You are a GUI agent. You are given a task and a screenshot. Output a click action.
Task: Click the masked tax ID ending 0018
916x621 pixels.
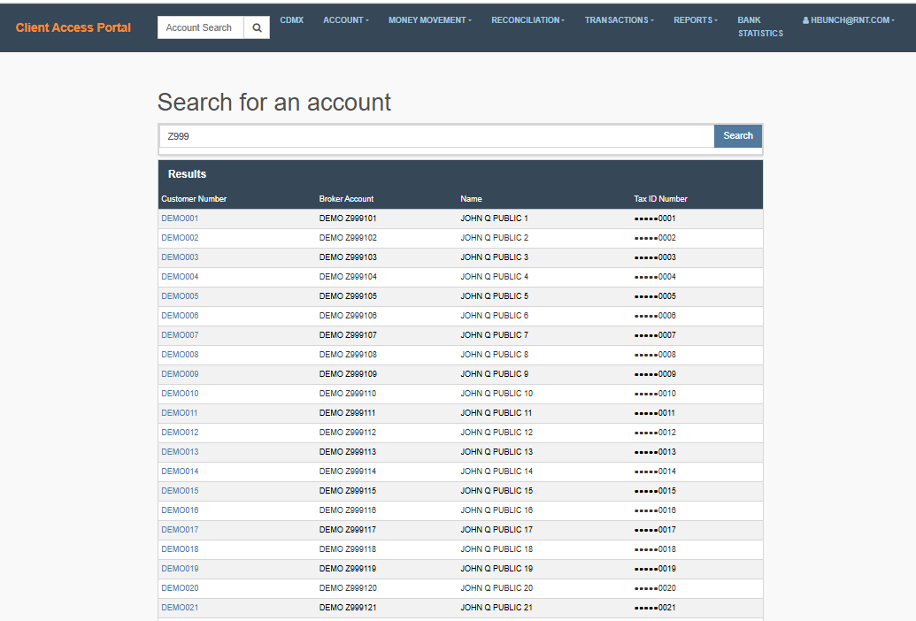click(x=655, y=549)
